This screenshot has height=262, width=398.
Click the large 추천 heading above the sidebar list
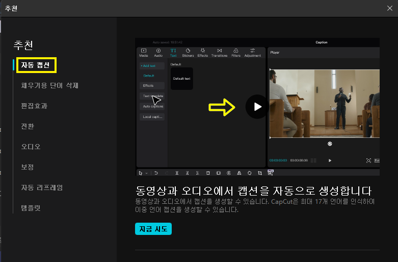(23, 45)
